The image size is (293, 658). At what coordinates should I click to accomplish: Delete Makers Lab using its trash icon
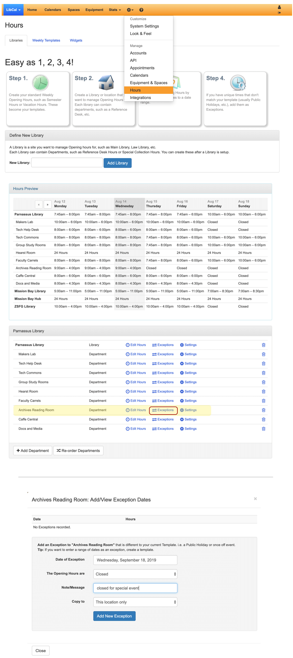[x=264, y=354]
